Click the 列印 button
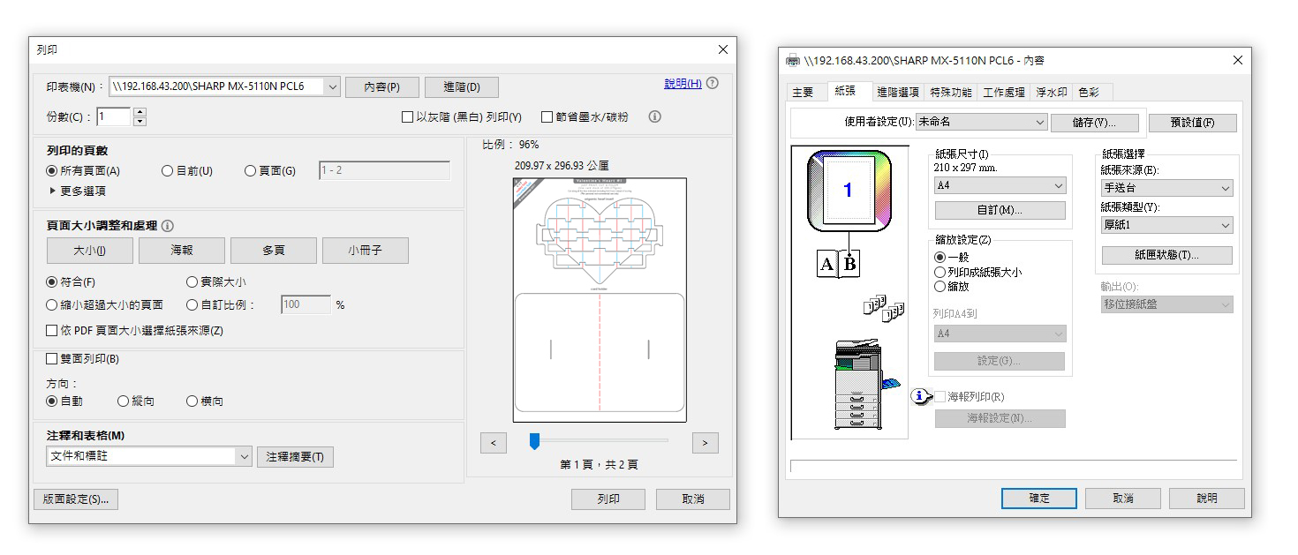 (x=608, y=499)
